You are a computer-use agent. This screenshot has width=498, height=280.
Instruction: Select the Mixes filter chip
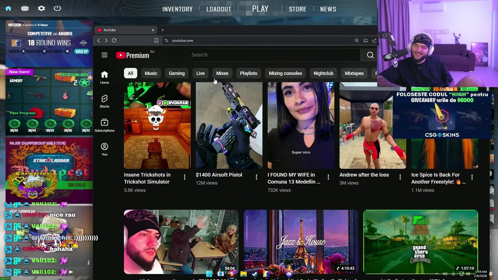222,73
